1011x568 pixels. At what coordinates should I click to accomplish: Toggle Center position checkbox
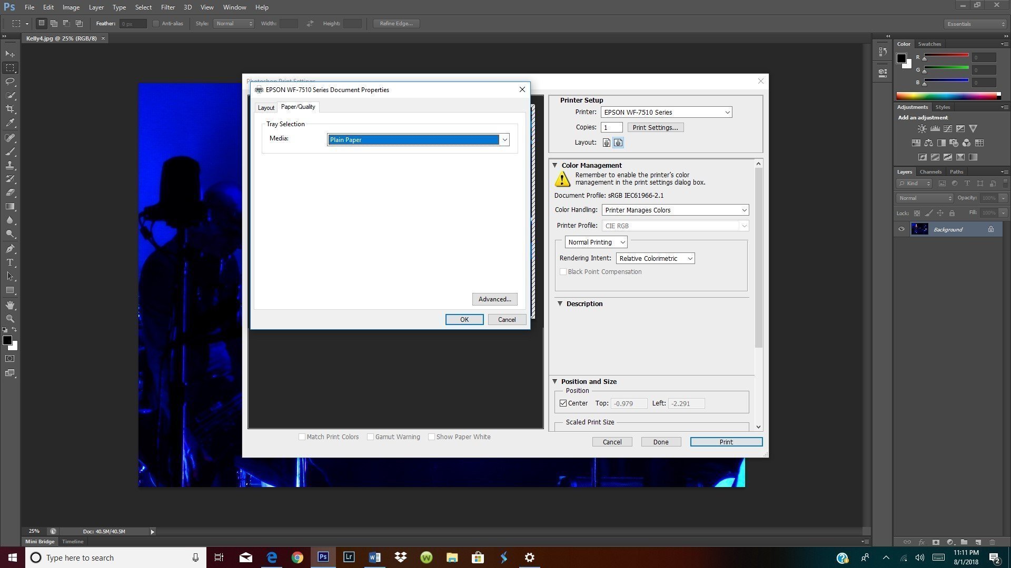(563, 403)
